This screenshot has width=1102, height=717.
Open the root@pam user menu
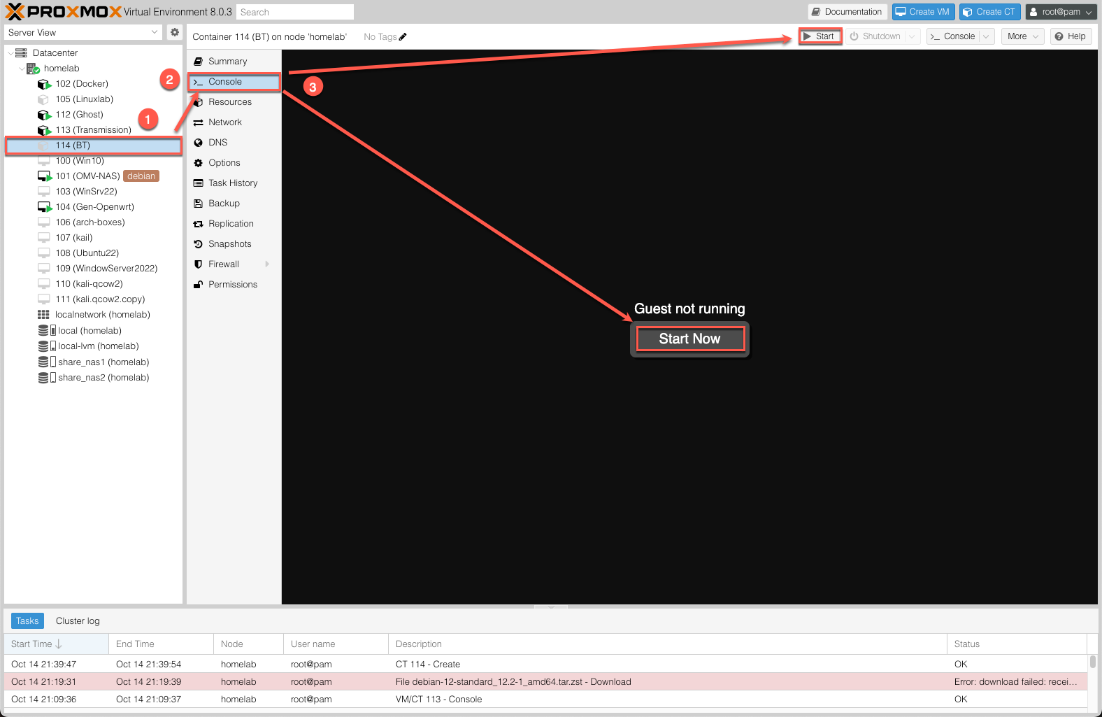tap(1061, 12)
